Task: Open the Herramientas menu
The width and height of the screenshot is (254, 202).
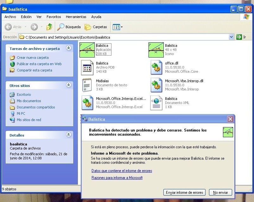Action: [x=76, y=17]
